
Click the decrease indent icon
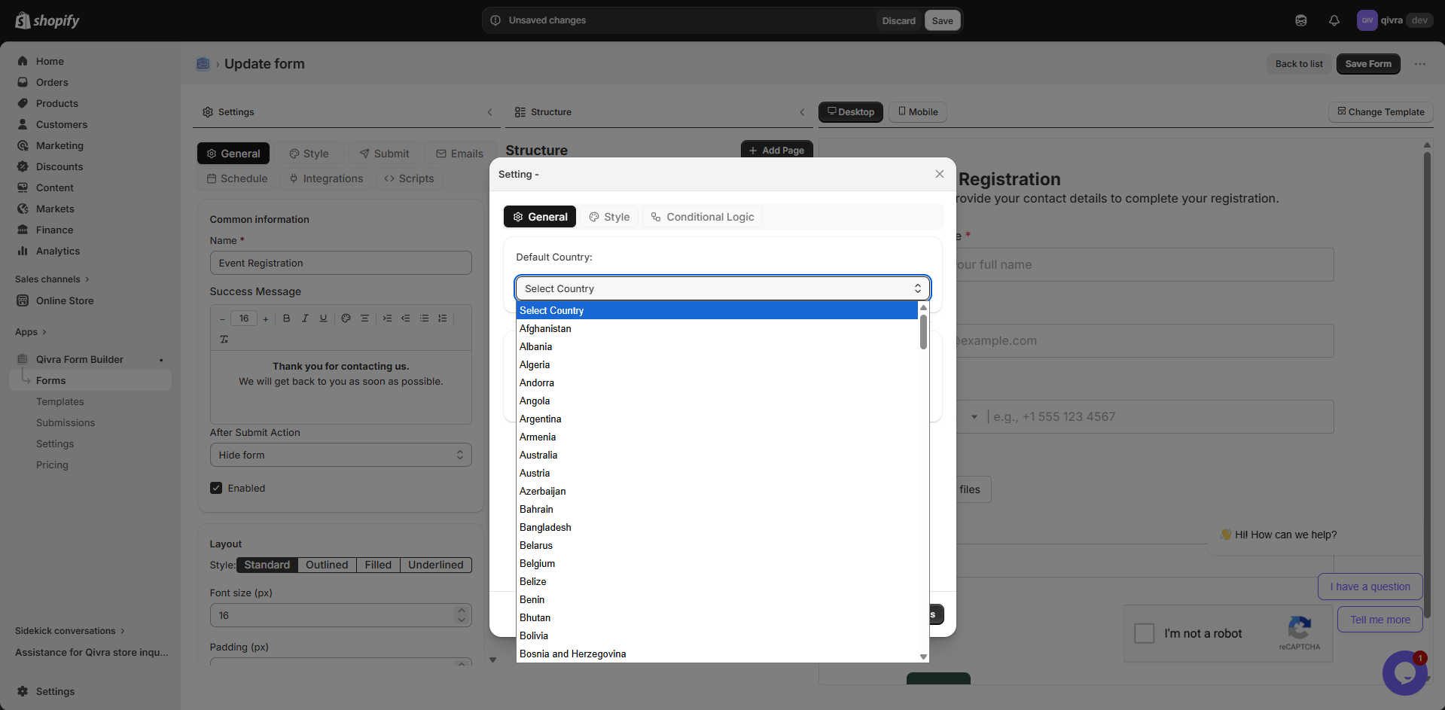[405, 318]
